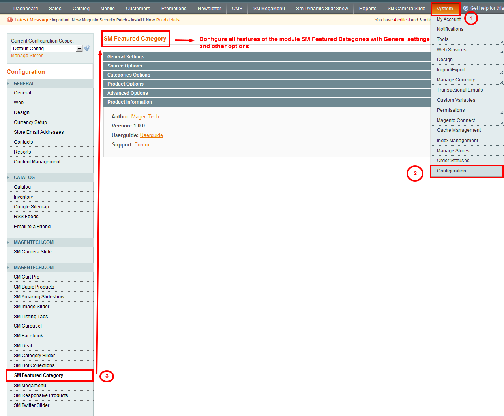Click the Latest Message warning icon

(10, 20)
